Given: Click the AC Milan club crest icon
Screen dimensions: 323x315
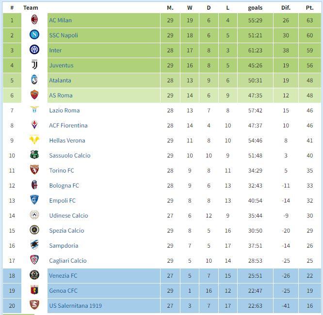Looking at the screenshot, I should coord(34,20).
